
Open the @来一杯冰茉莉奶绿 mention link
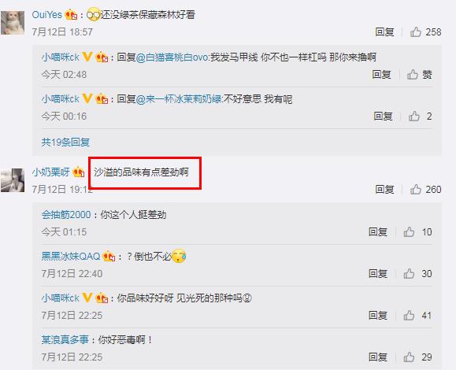tap(179, 99)
